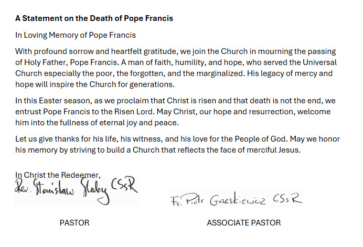Click Fr. Piotr Grzeskiewicz signature image
Viewport: 363px width, 247px height.
click(x=237, y=199)
